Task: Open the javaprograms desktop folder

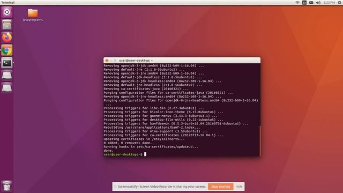Action: [33, 15]
